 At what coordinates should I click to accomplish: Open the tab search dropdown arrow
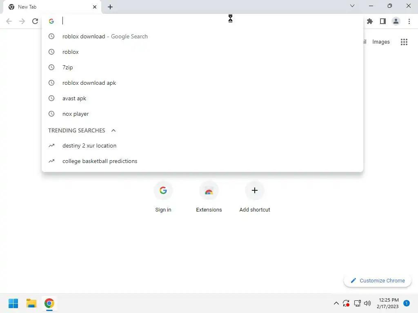click(352, 6)
